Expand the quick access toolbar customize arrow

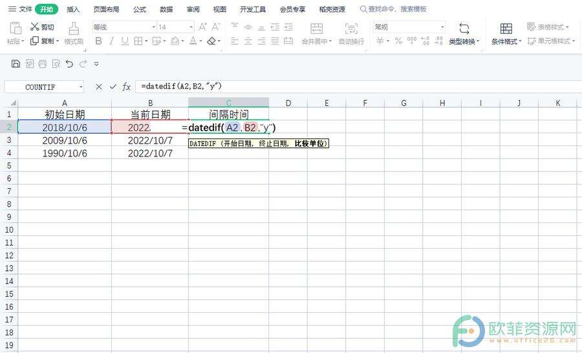point(96,64)
